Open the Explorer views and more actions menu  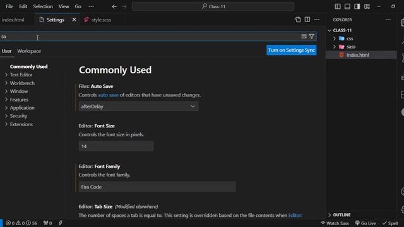tap(388, 20)
